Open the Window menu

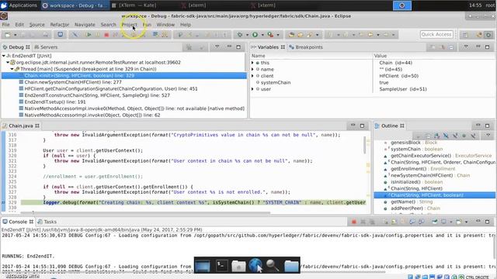[165, 25]
